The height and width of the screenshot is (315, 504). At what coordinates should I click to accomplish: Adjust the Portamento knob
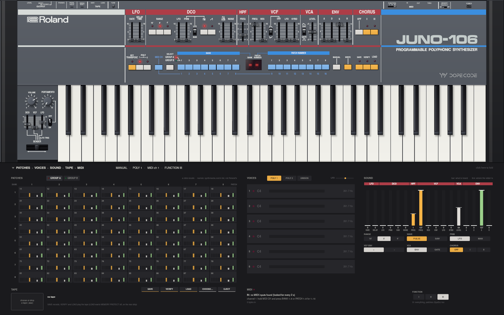(x=48, y=101)
